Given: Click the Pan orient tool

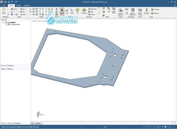Looking at the screenshot, I should pos(22,11).
